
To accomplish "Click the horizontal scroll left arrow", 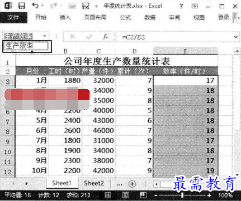I will [x=157, y=184].
